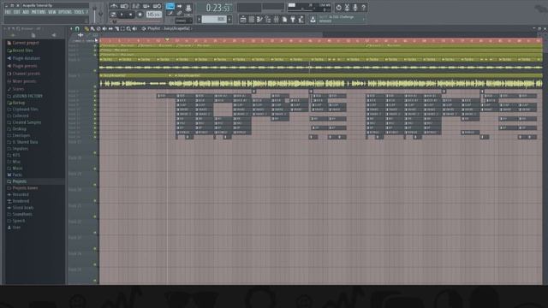The height and width of the screenshot is (308, 548).
Task: Click the question mark help icon
Action: pyautogui.click(x=364, y=8)
